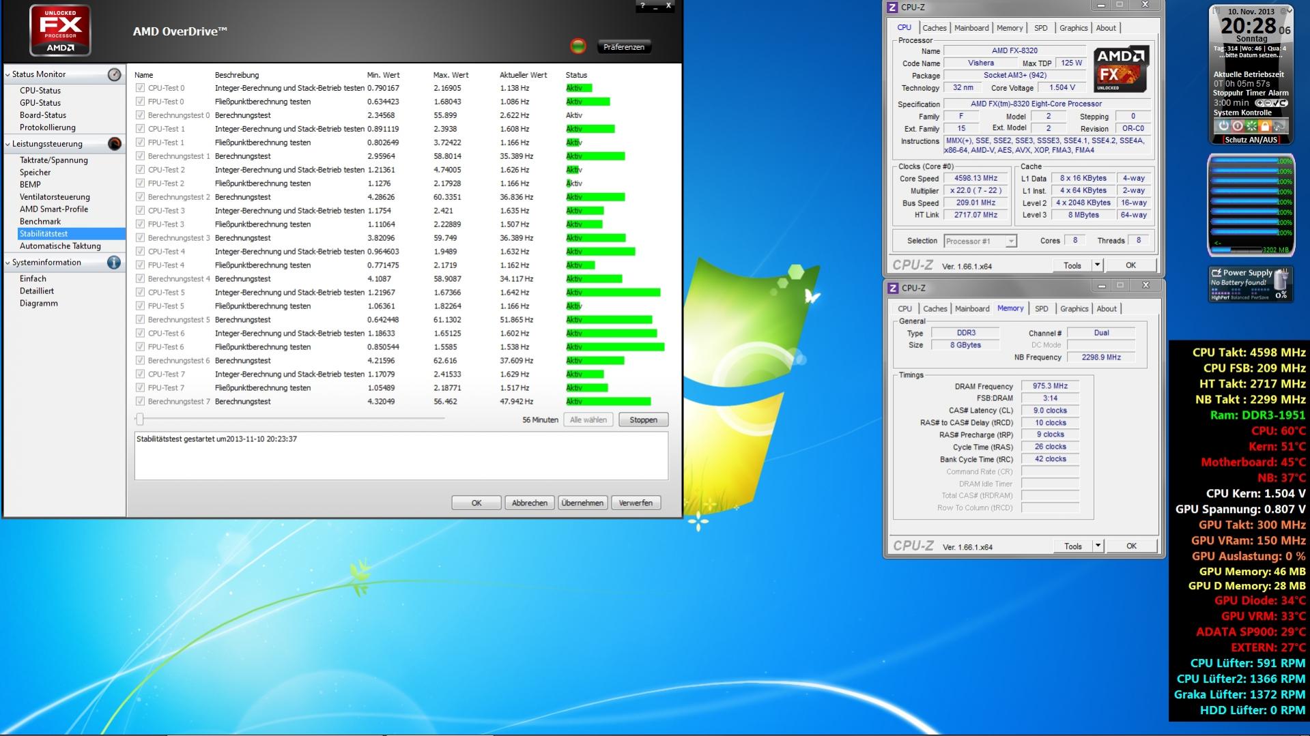This screenshot has height=736, width=1310.
Task: Click the stability test log text area
Action: tap(401, 456)
